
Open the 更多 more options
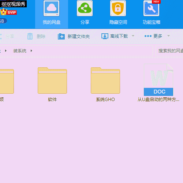158,36
